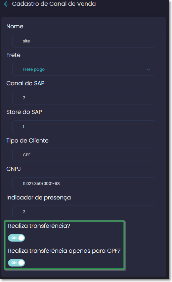Viewport: 172px width, 282px height.
Task: Click the Nome field label
Action: (x=15, y=26)
